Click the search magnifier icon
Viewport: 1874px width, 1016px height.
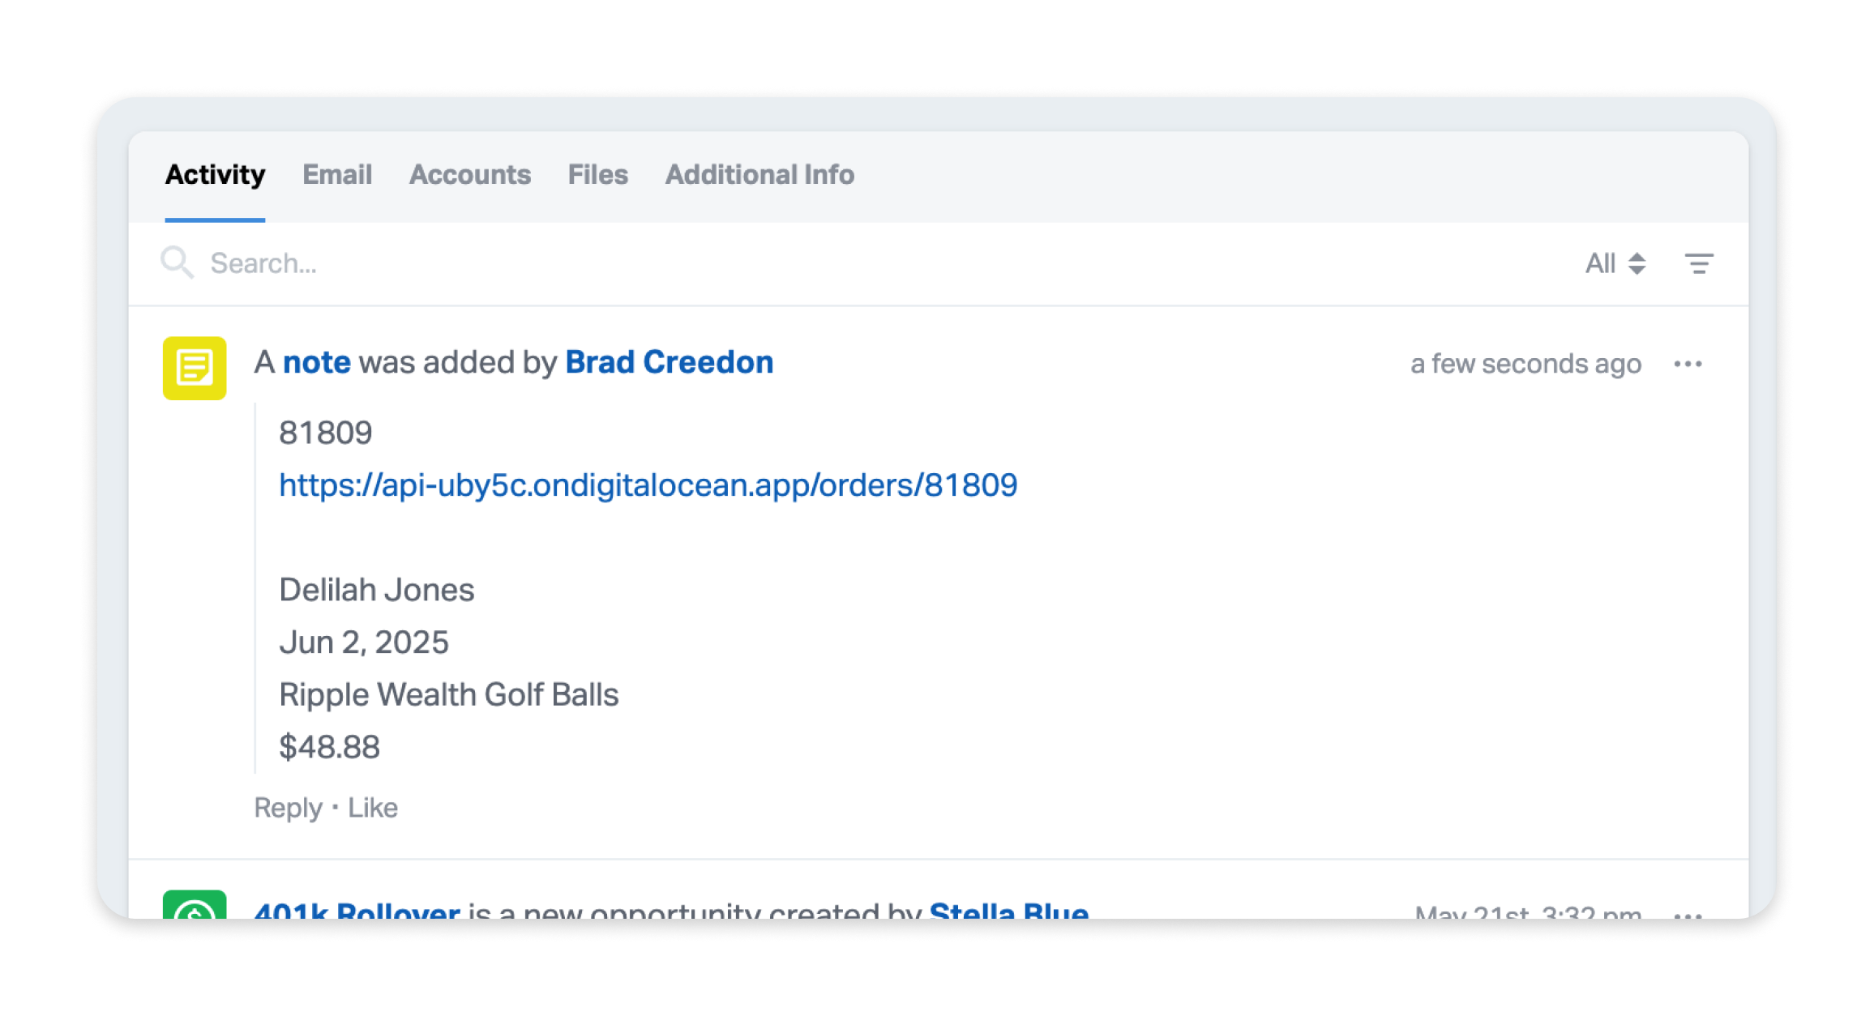click(x=177, y=263)
